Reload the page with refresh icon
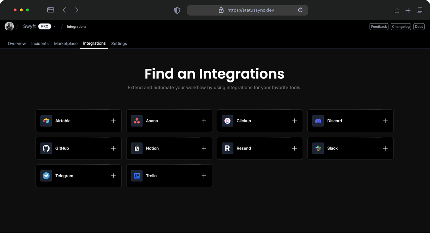Viewport: 430px width, 233px height. [x=300, y=10]
